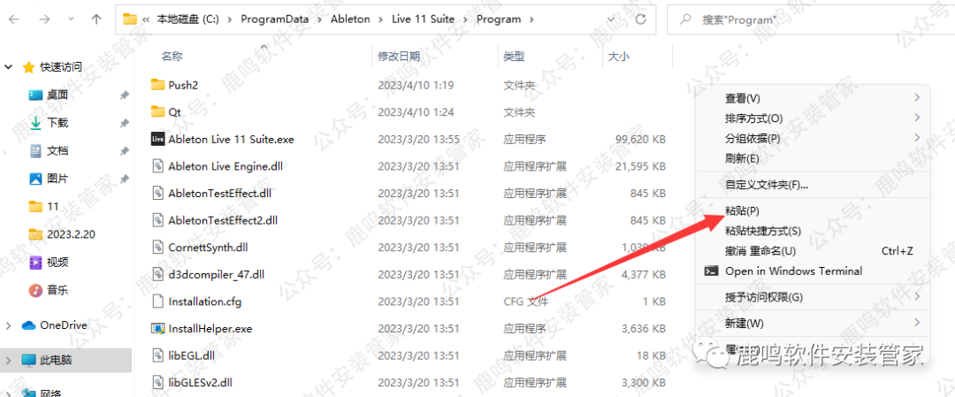Expand the OneDrive tree node
Image resolution: width=955 pixels, height=397 pixels.
9,325
